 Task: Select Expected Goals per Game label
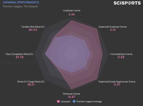click(113, 27)
